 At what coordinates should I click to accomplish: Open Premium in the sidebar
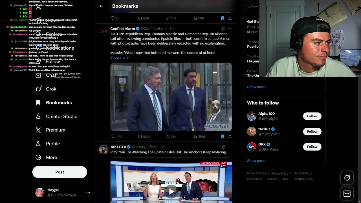click(50, 130)
